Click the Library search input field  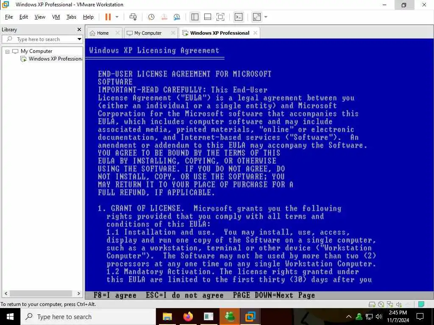click(42, 39)
